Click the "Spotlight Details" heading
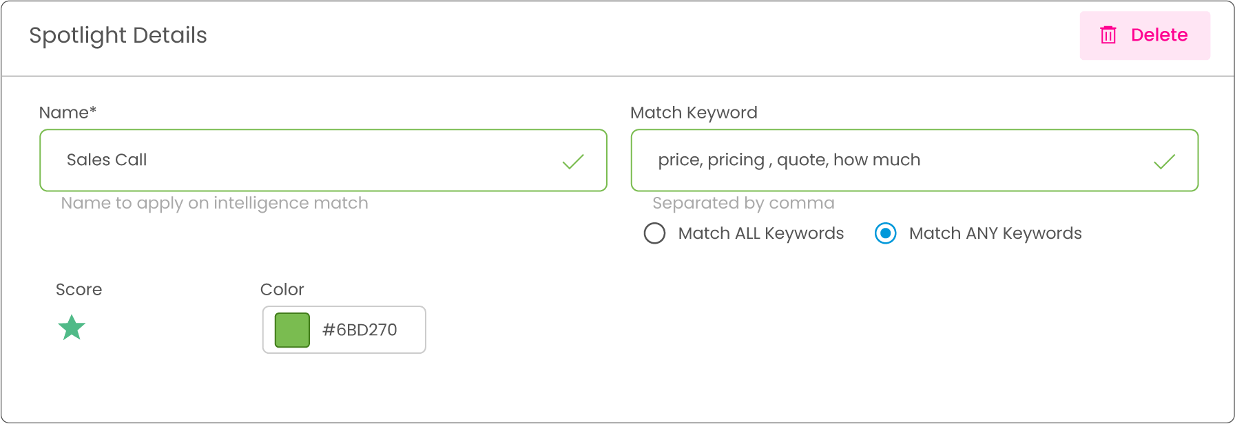This screenshot has width=1235, height=424. [x=118, y=35]
